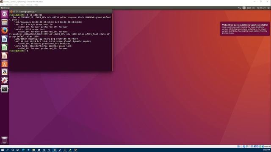
Task: Open the Windows Start menu
Action: 3,150
